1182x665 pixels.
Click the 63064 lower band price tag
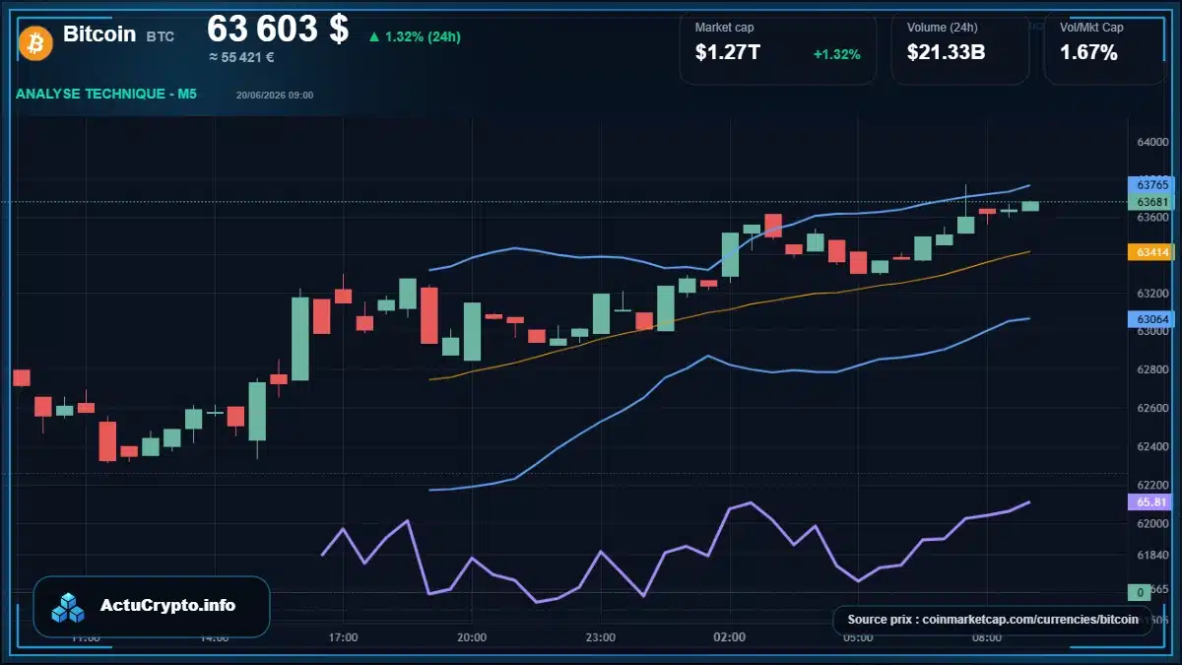click(x=1151, y=318)
